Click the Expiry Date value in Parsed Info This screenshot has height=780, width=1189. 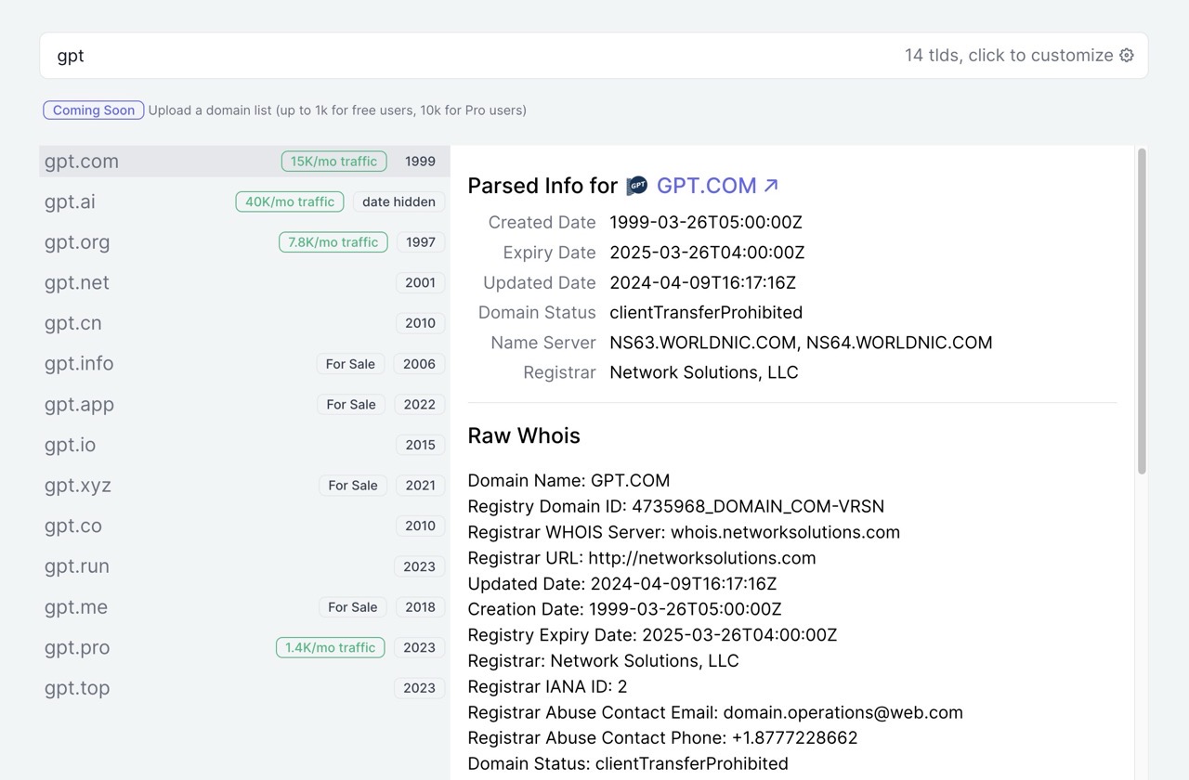coord(707,253)
